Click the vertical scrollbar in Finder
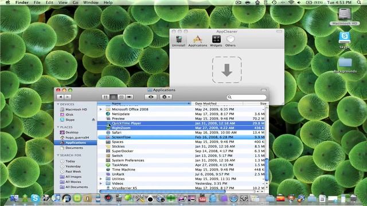This screenshot has width=367, height=206. (x=267, y=169)
